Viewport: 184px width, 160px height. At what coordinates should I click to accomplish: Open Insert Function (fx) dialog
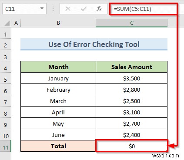(x=99, y=9)
